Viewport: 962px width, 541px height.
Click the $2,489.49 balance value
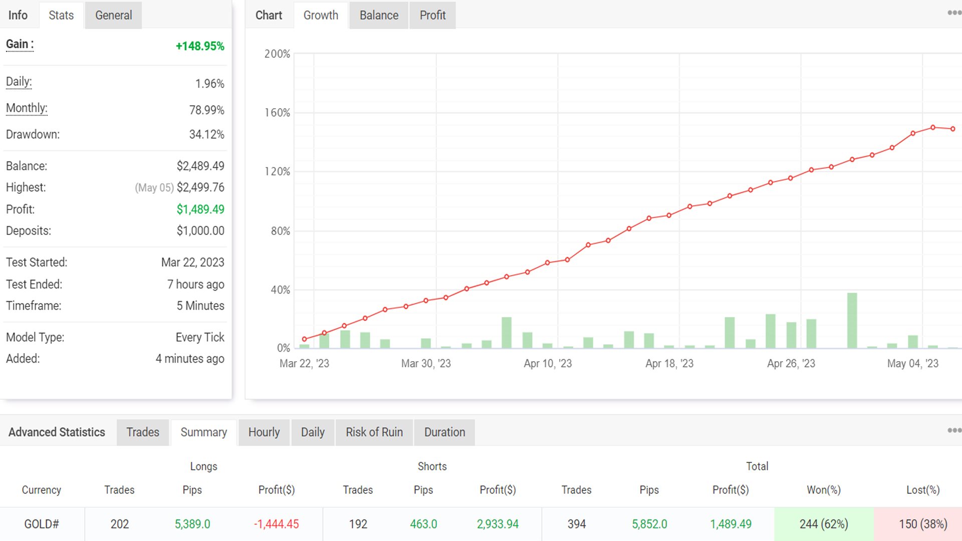coord(200,166)
